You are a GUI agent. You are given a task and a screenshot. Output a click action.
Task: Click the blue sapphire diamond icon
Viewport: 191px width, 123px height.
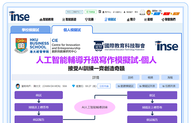(x=73, y=86)
